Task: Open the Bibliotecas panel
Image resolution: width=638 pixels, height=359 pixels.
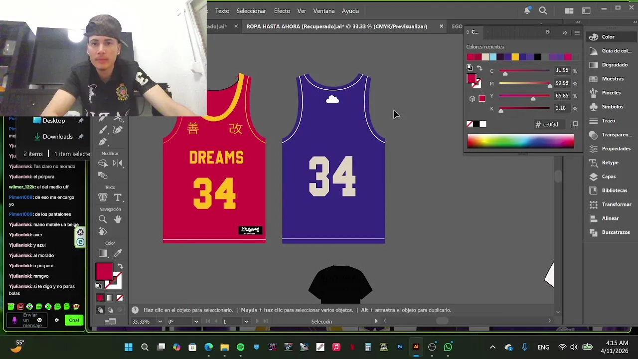Action: (610, 190)
